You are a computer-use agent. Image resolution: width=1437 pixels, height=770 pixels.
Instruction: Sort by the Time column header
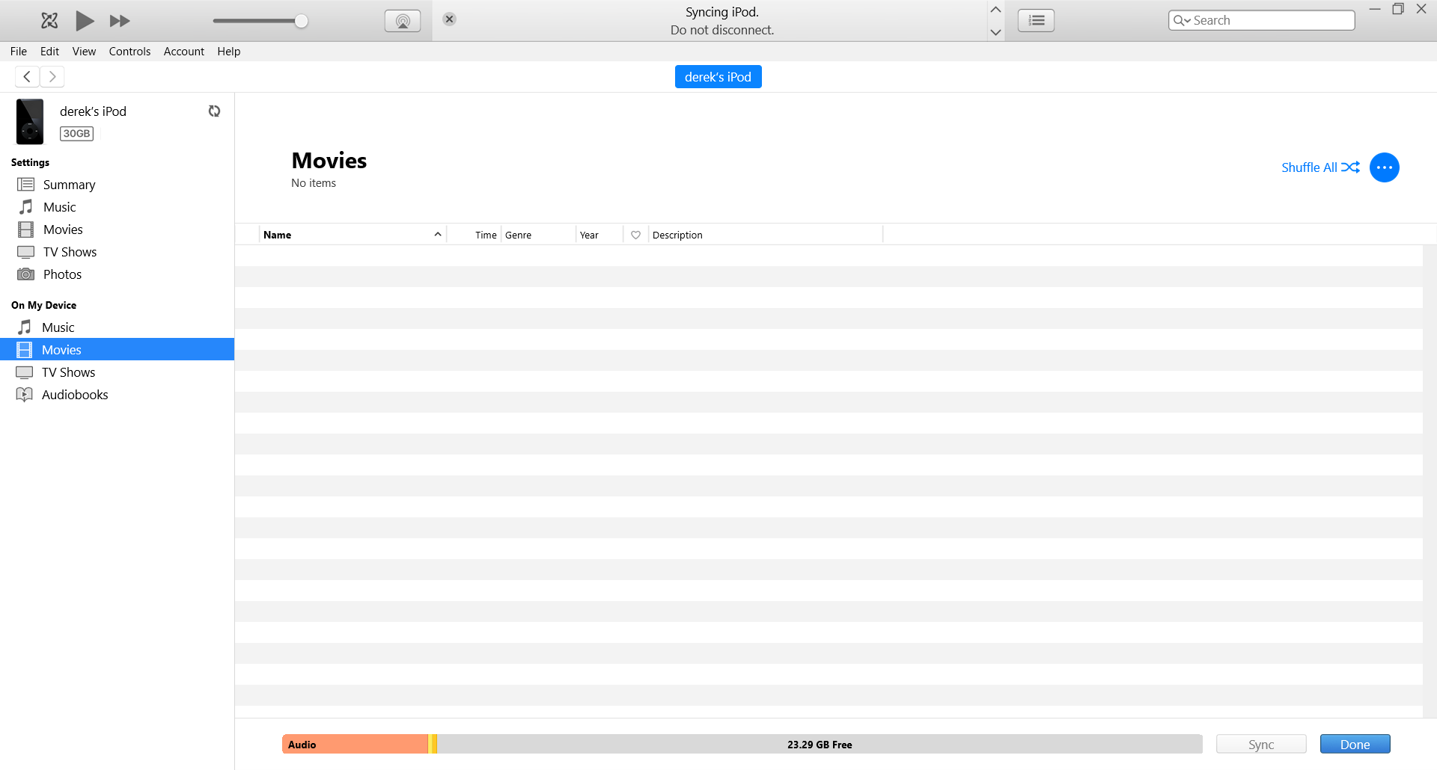tap(475, 235)
